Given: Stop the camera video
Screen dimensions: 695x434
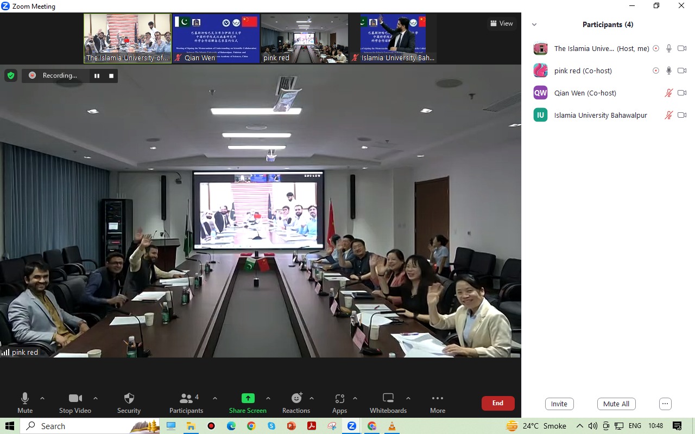Looking at the screenshot, I should tap(75, 403).
